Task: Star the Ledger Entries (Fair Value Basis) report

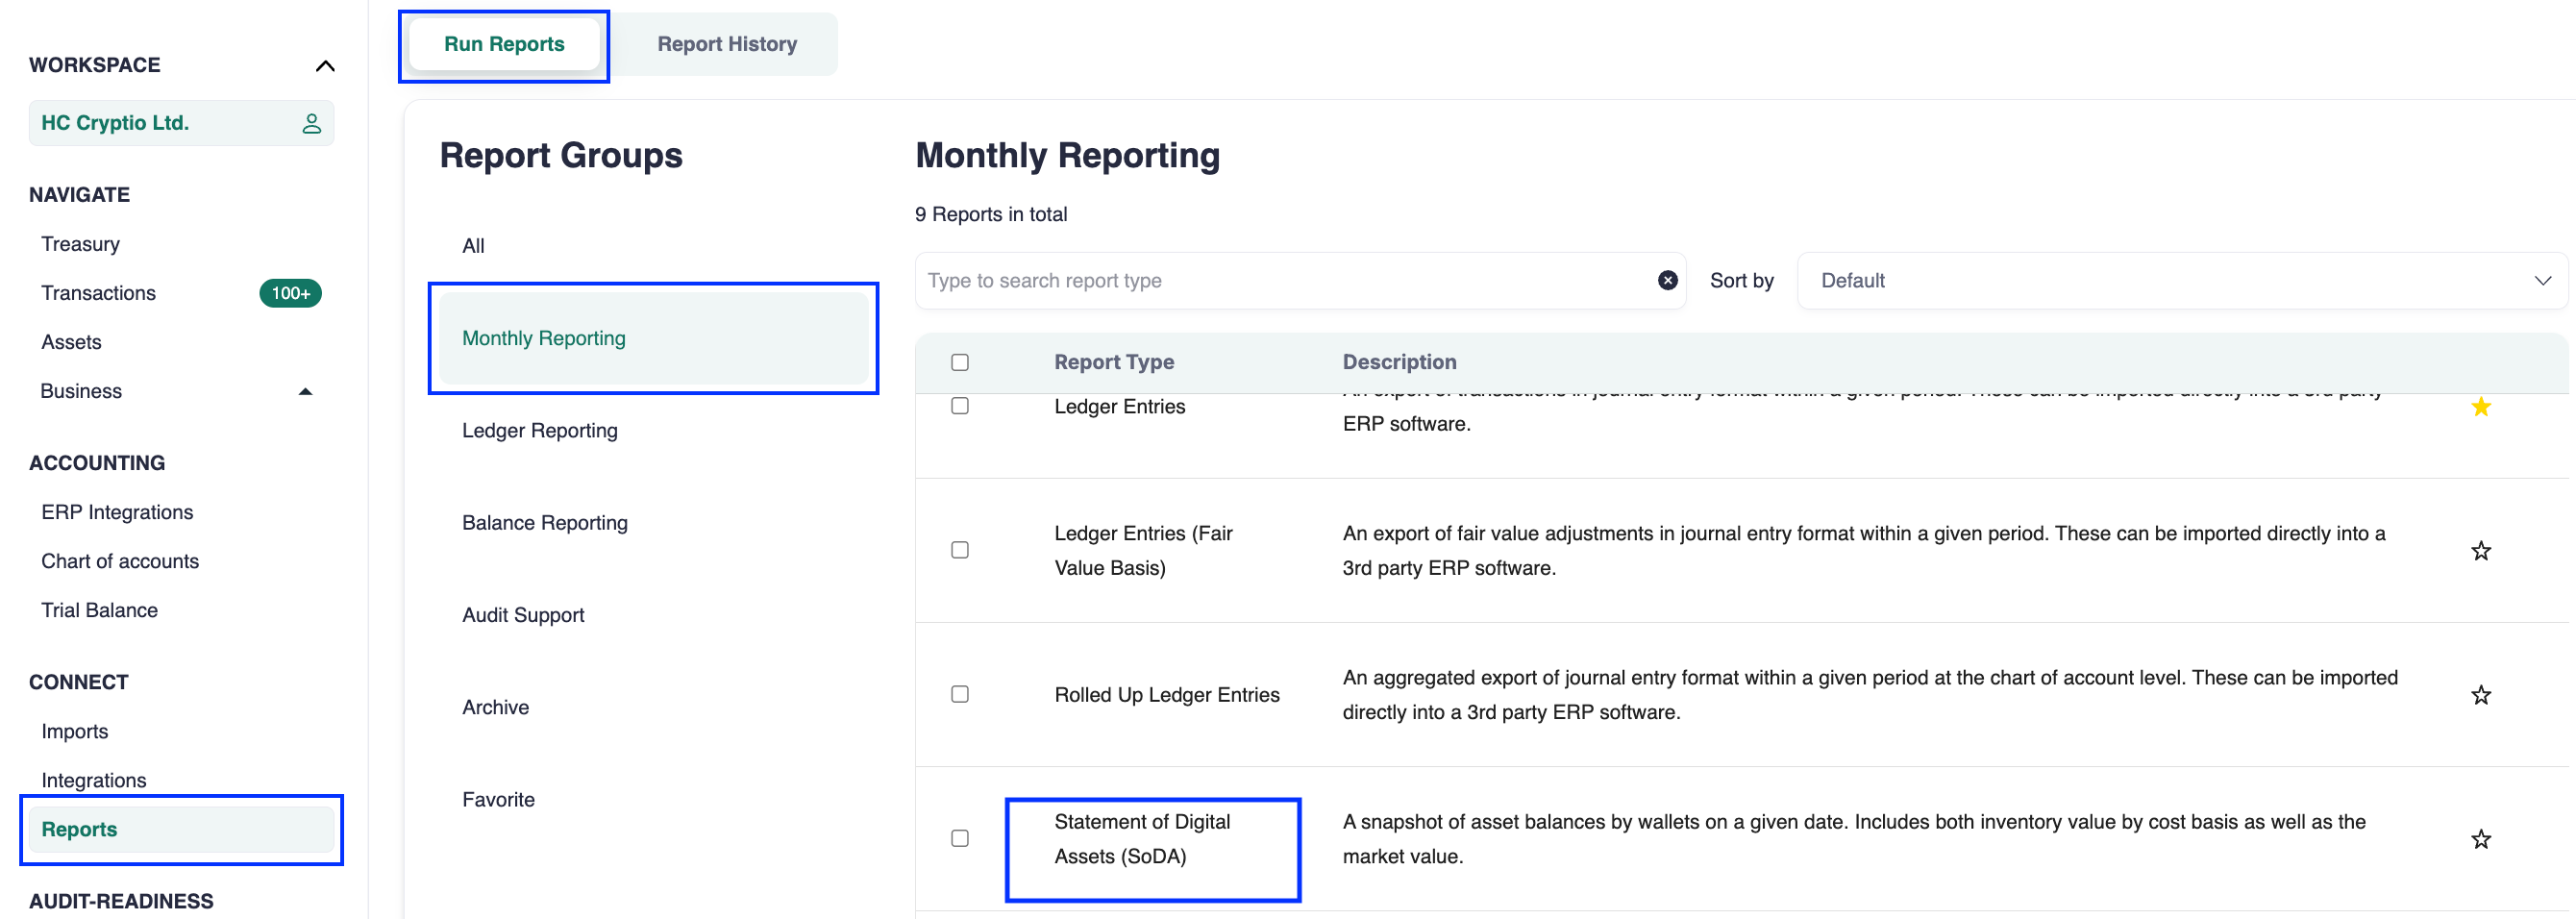Action: pyautogui.click(x=2480, y=551)
